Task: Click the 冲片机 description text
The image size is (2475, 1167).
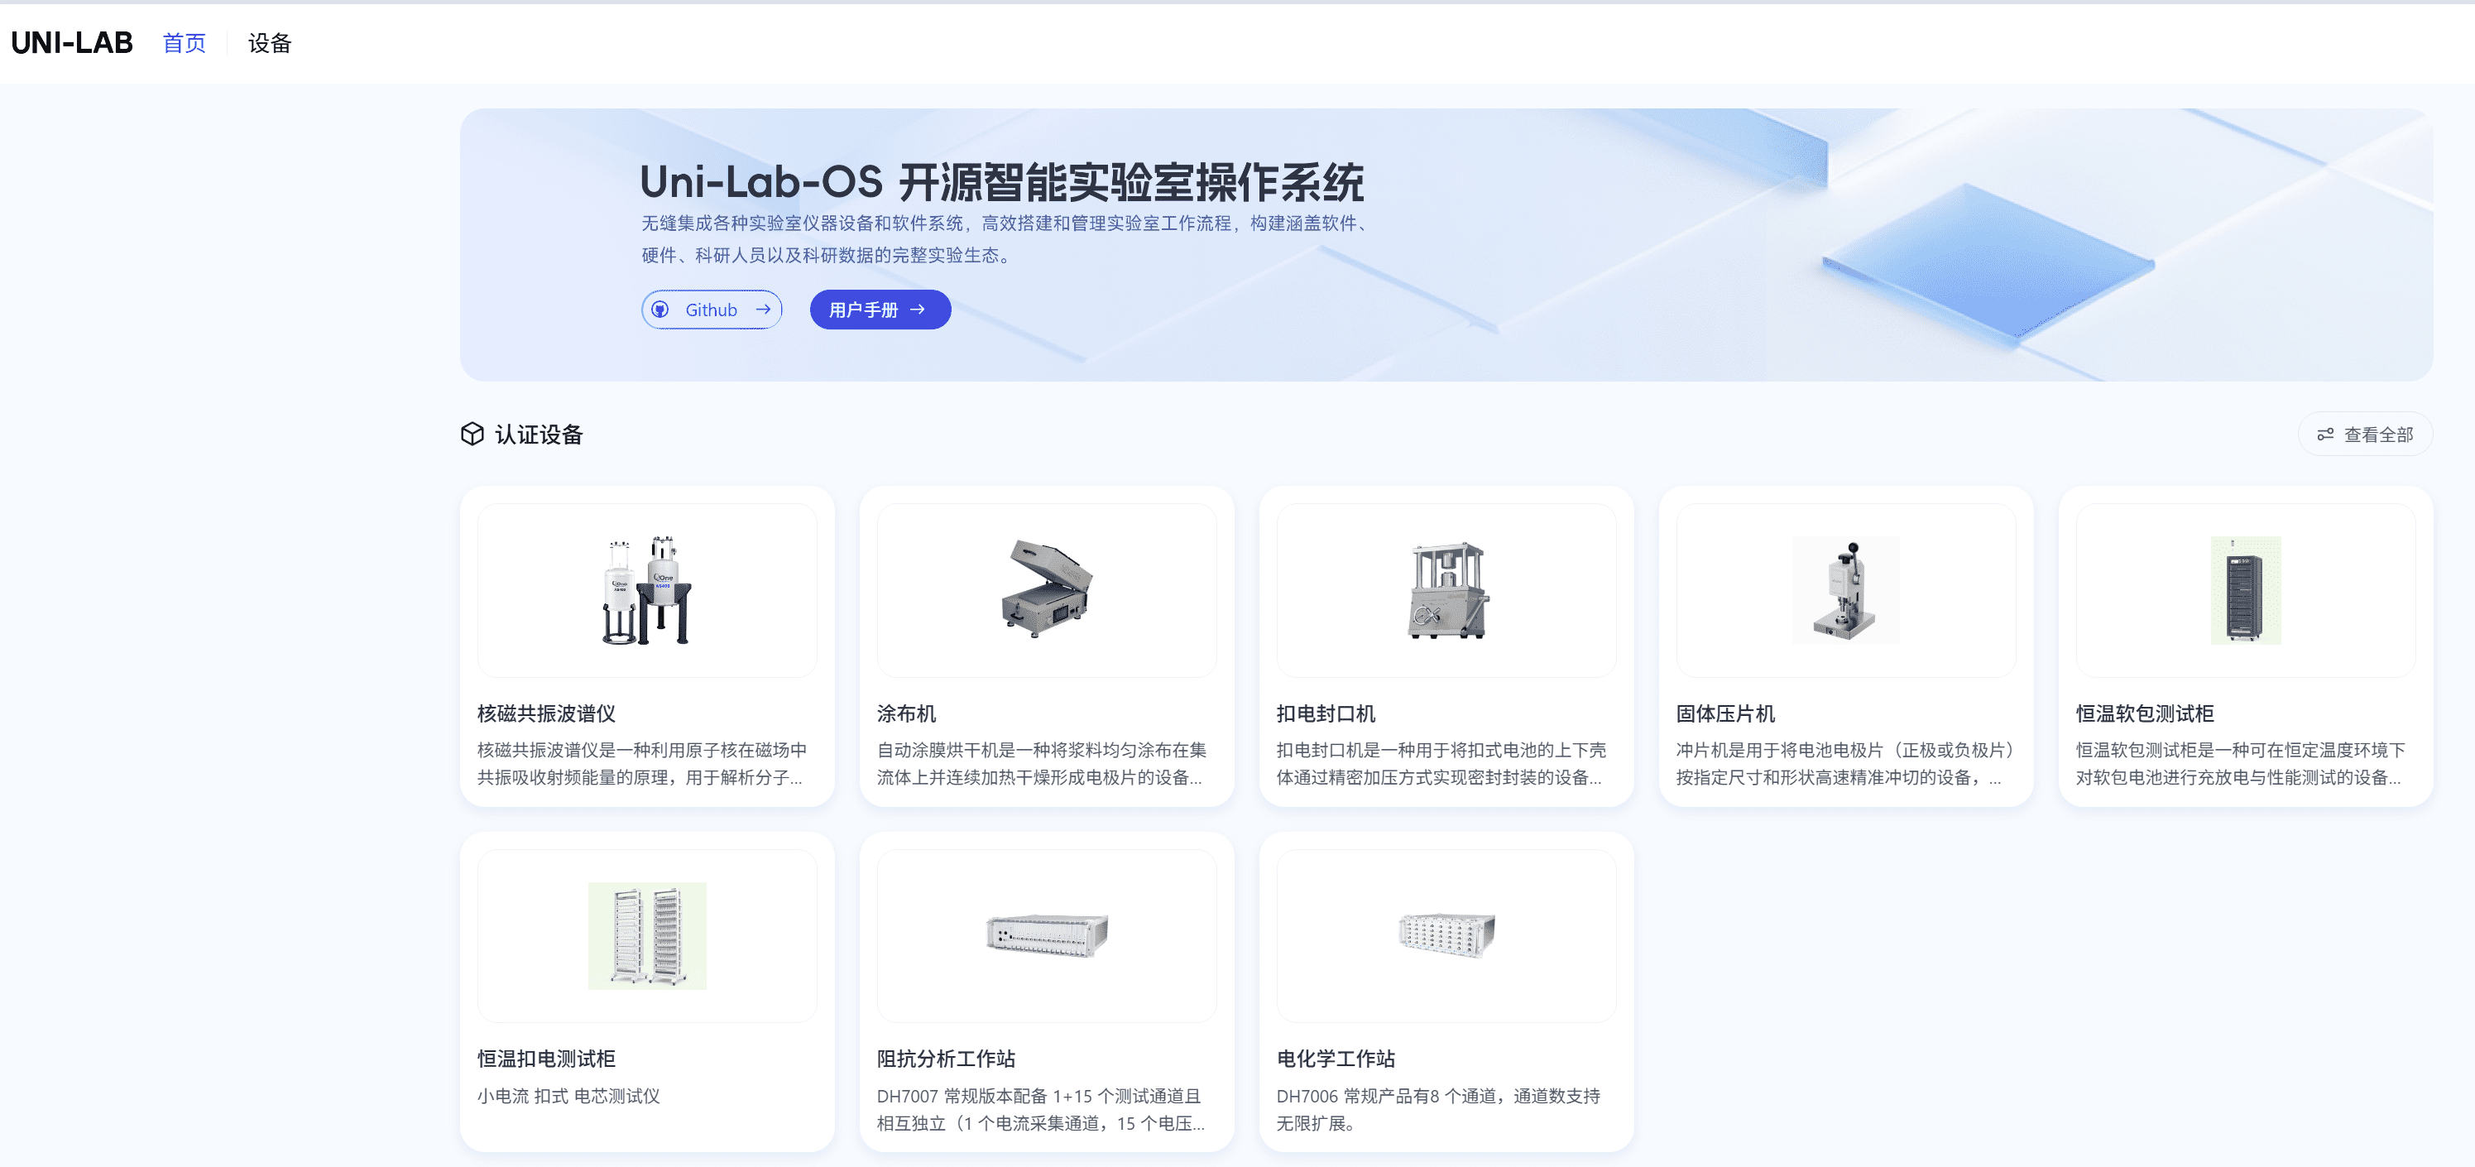Action: click(1844, 763)
